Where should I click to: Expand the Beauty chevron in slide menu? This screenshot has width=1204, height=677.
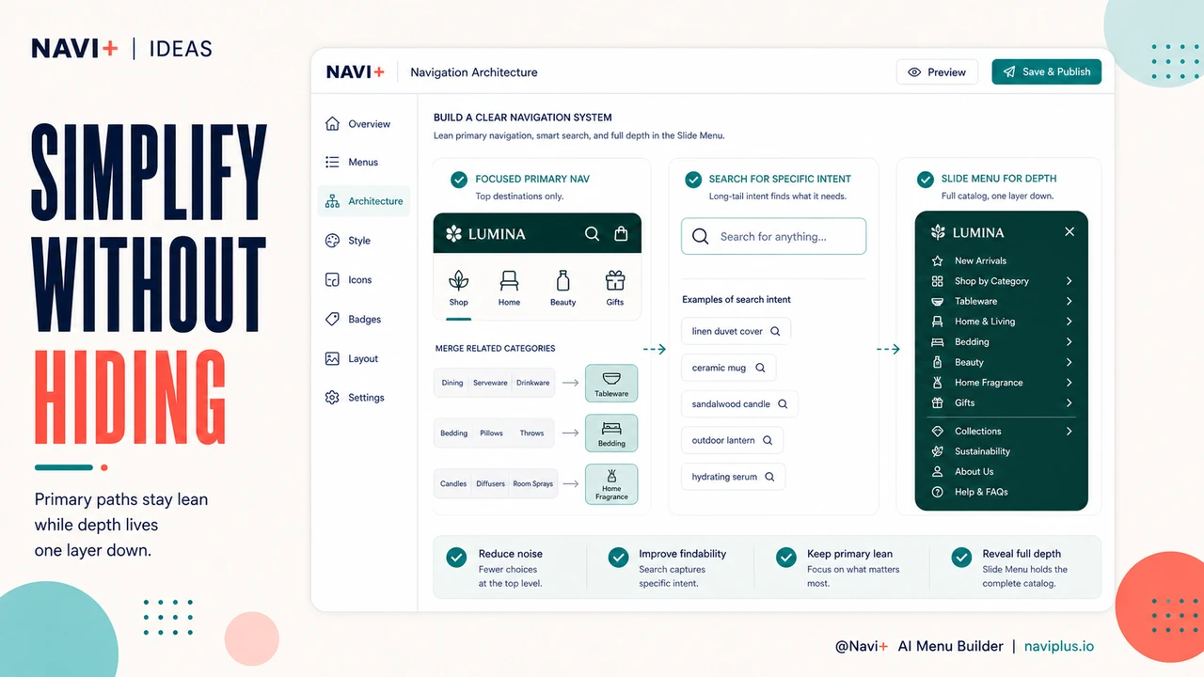tap(1069, 362)
